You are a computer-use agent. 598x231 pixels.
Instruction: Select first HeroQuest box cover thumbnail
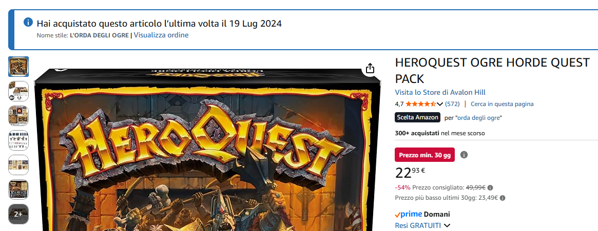pyautogui.click(x=18, y=66)
